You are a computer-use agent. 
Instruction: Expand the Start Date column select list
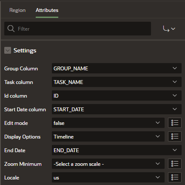117,109
